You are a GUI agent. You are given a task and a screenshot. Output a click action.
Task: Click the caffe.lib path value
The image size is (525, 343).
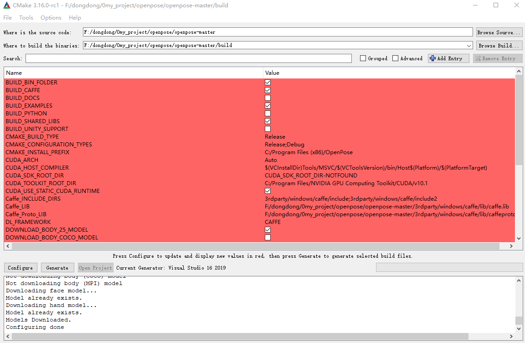387,206
